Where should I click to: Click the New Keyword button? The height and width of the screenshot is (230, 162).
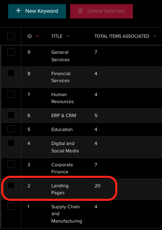[37, 11]
